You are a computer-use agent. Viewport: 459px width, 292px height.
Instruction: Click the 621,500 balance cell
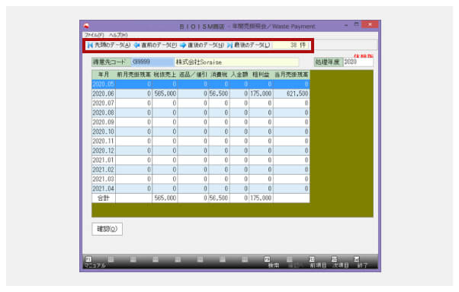(291, 94)
